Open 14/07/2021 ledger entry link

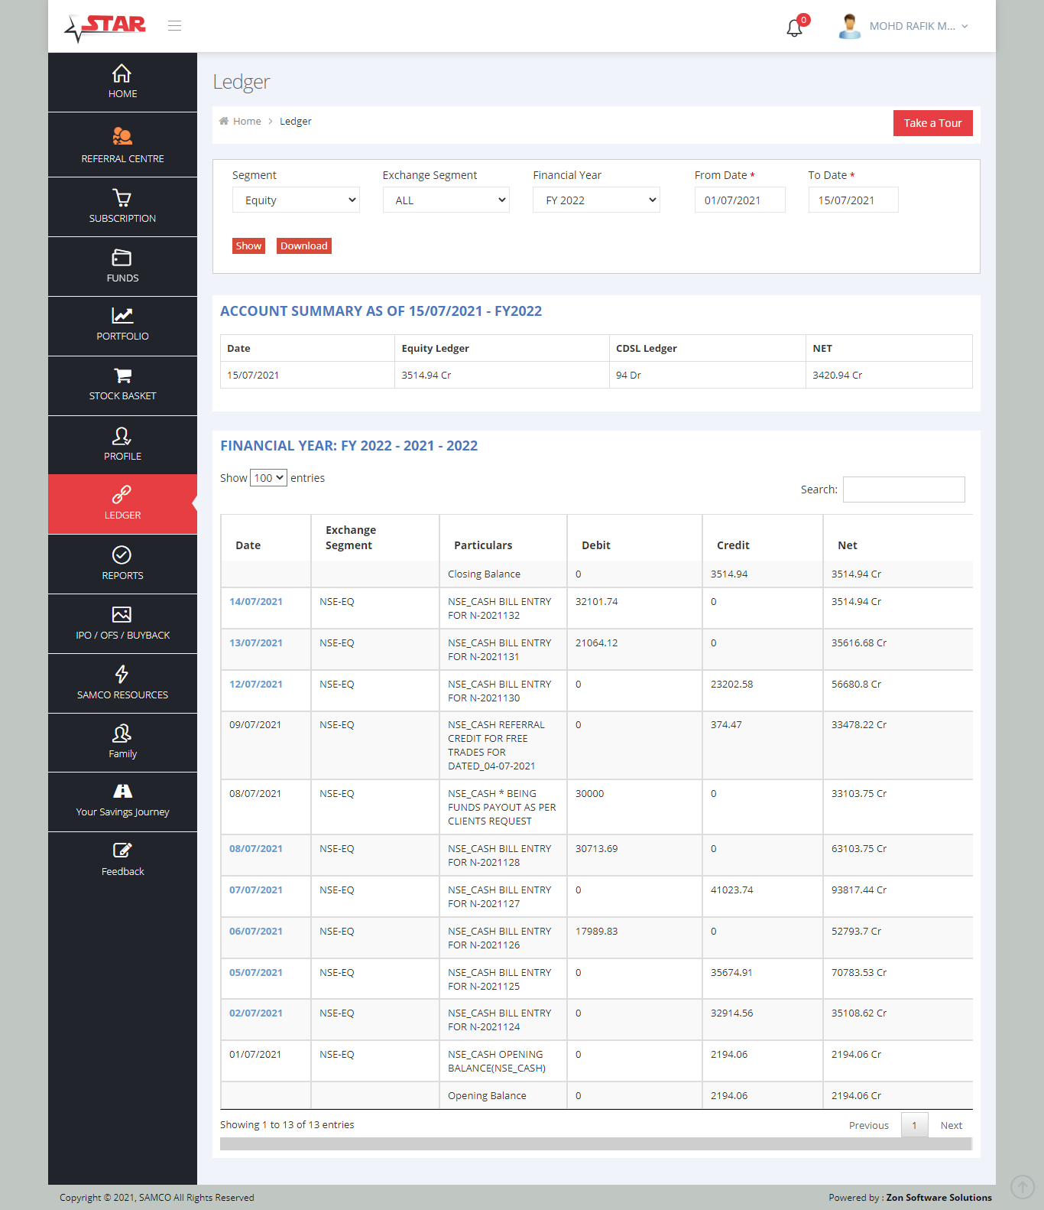point(256,602)
